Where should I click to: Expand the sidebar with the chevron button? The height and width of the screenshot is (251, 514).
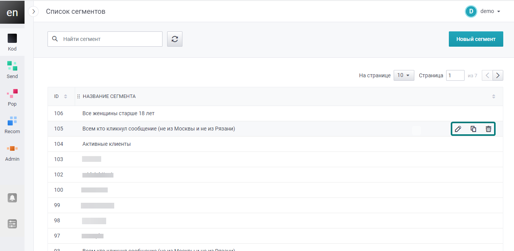coord(34,11)
